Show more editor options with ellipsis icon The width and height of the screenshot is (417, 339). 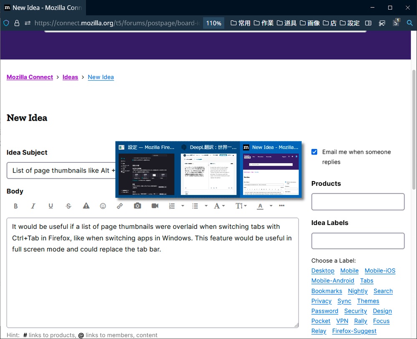point(282,206)
